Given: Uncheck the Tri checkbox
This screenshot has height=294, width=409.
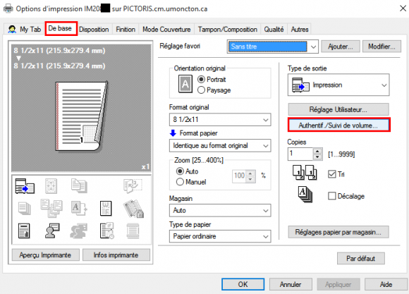Looking at the screenshot, I should point(332,174).
